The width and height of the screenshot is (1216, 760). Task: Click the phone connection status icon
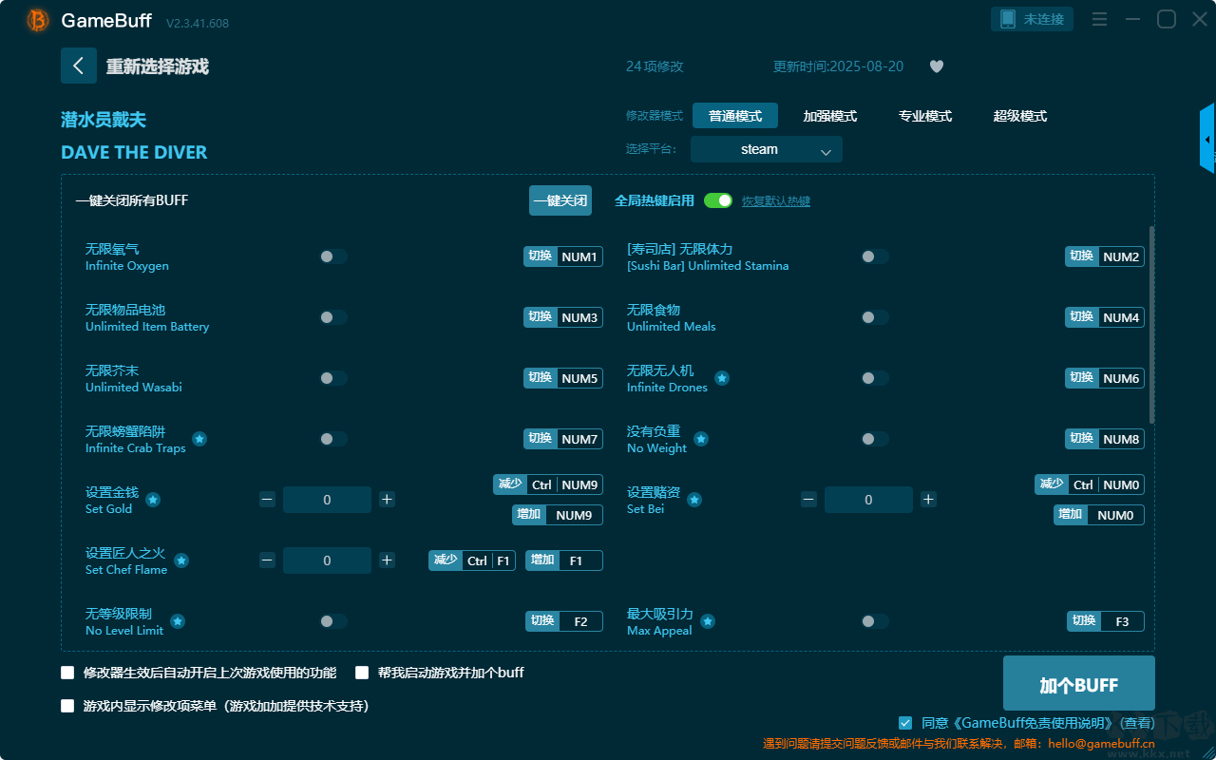coord(1008,19)
